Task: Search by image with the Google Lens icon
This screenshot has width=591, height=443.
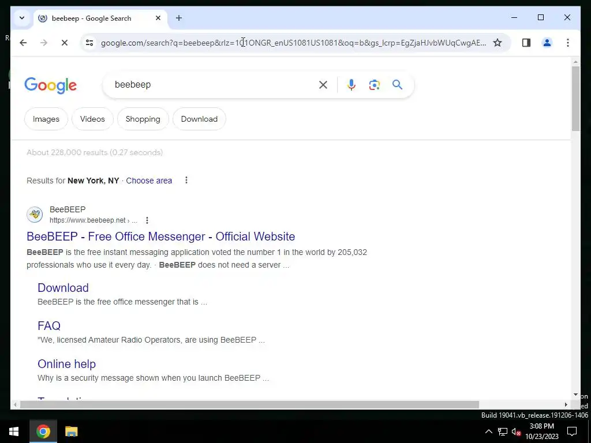Action: point(374,85)
